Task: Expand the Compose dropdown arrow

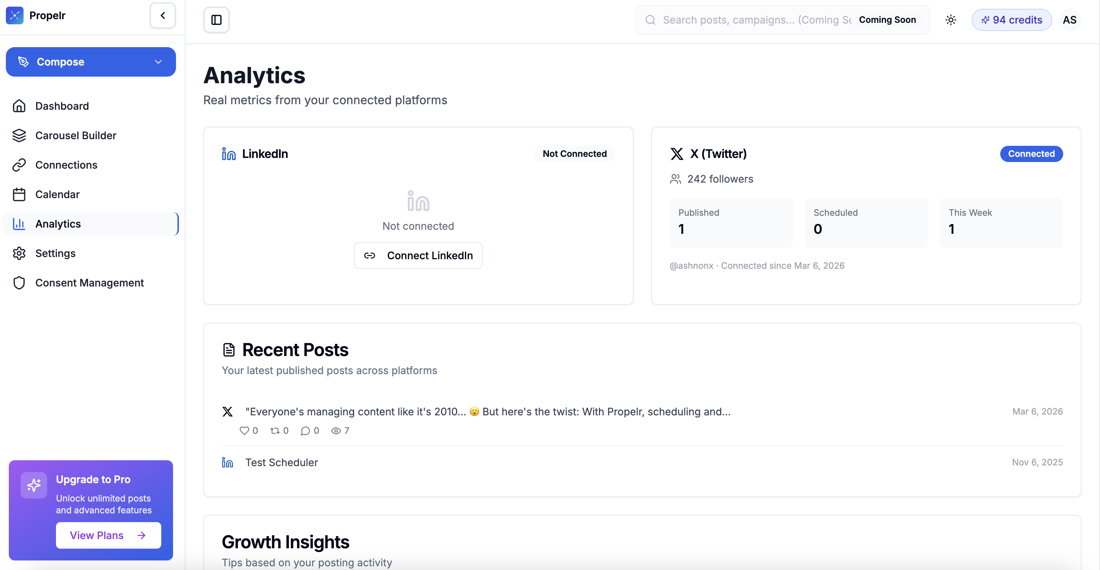Action: point(158,62)
